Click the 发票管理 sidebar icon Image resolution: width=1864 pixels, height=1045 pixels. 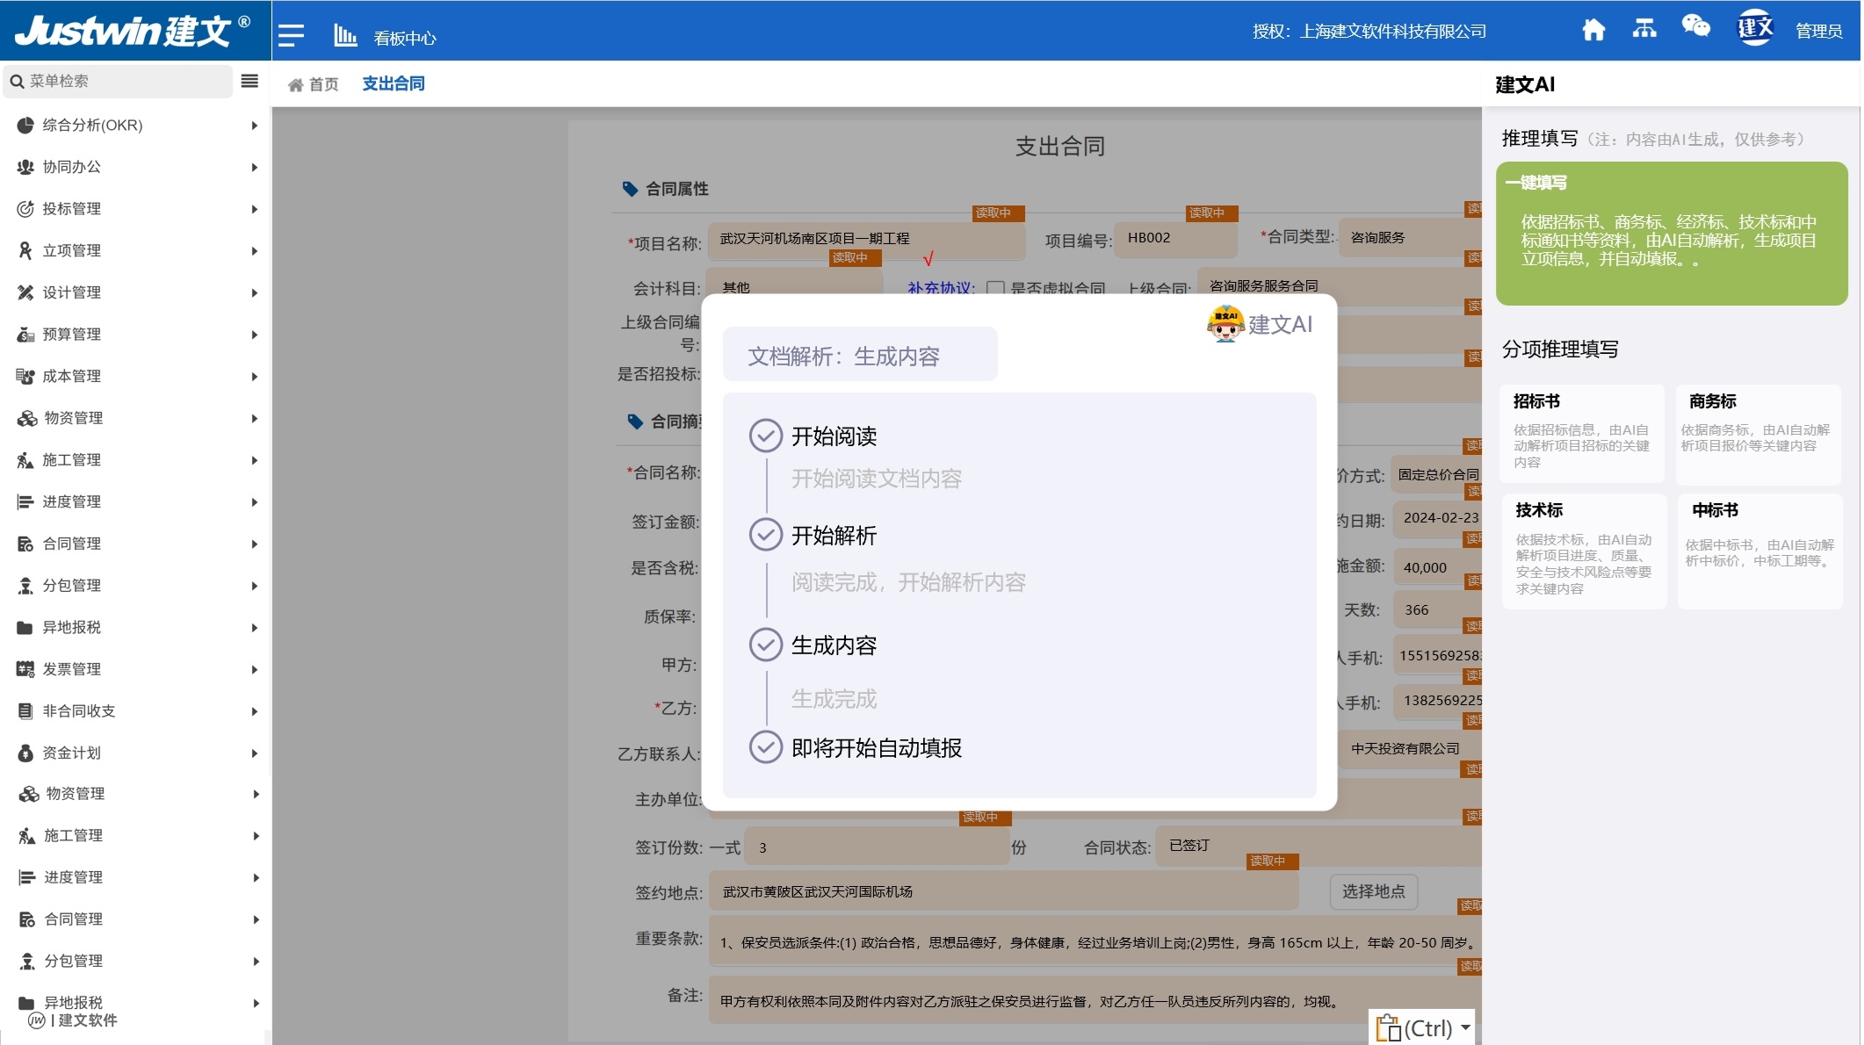pyautogui.click(x=24, y=668)
